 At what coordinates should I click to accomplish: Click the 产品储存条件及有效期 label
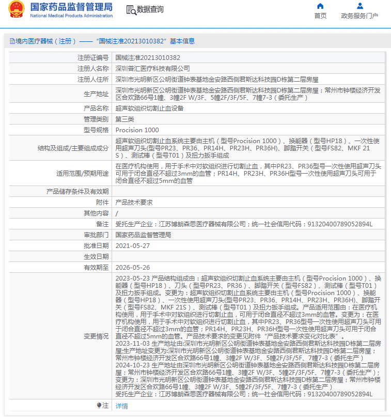point(77,192)
